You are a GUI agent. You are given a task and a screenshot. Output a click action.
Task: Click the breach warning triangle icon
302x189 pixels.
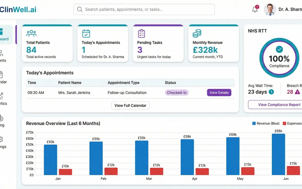tap(297, 92)
